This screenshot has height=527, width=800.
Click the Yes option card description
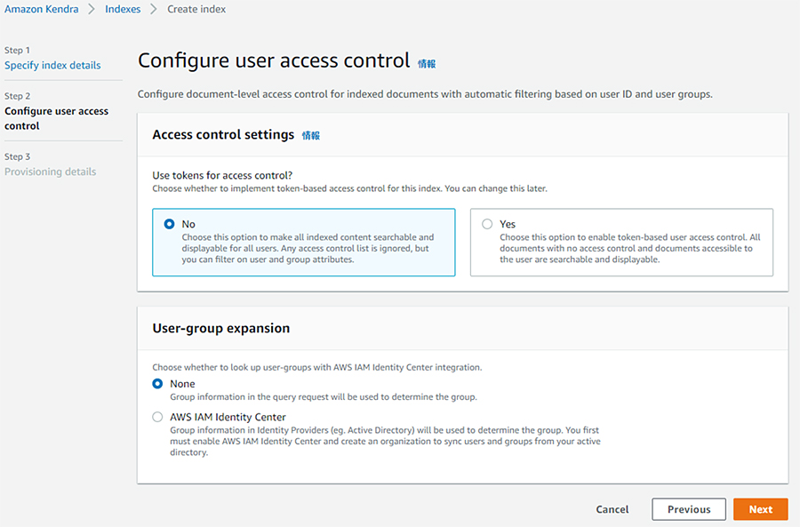[629, 249]
